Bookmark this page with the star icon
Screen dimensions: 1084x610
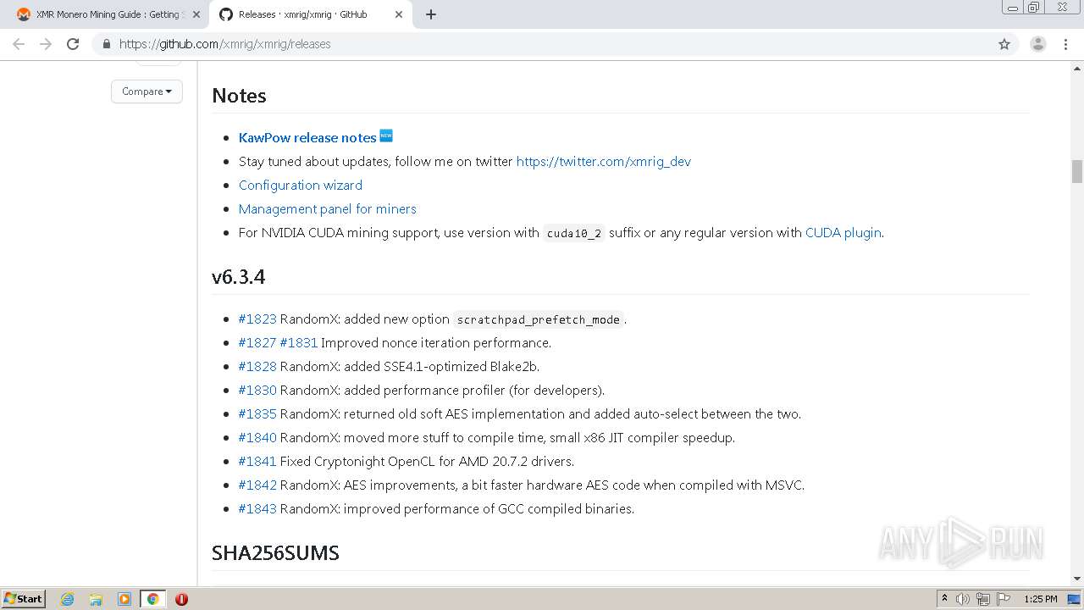(x=1004, y=44)
